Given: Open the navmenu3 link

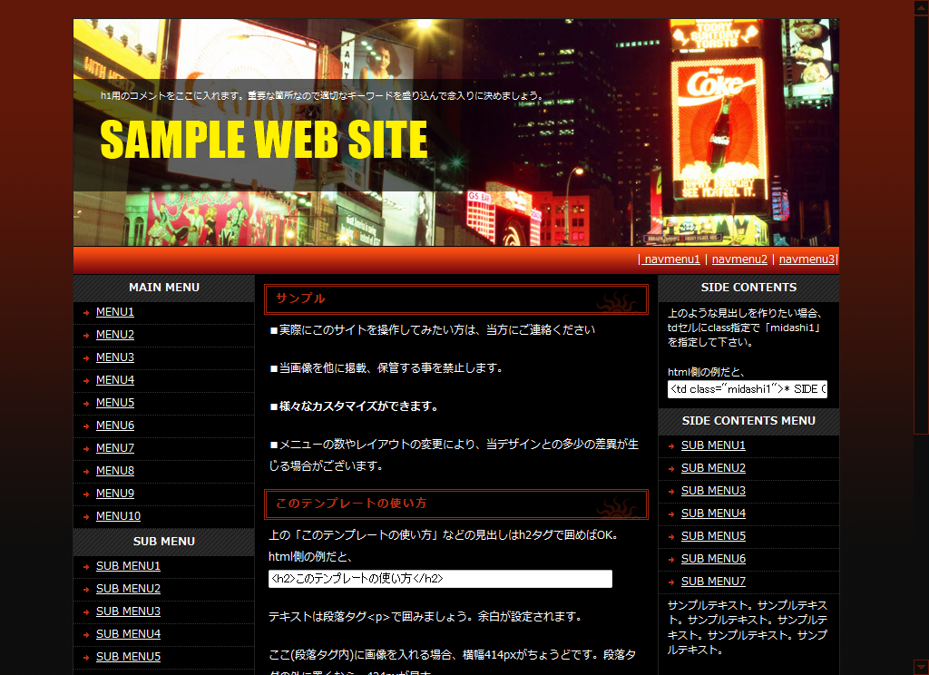Looking at the screenshot, I should click(x=807, y=259).
